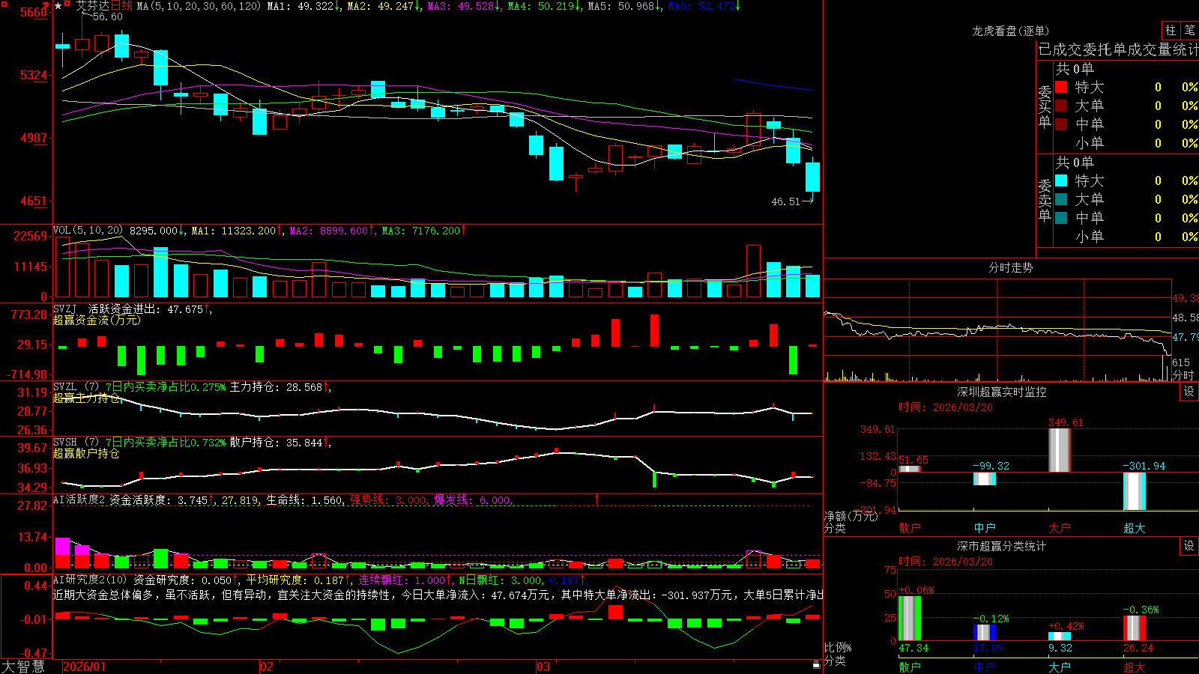
Task: Click the lock icon at timeline right end
Action: point(817,665)
